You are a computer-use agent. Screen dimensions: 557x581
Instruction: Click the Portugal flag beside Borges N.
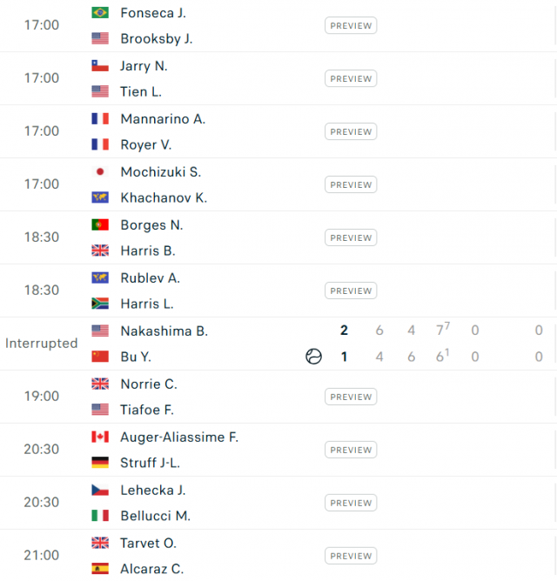(100, 224)
